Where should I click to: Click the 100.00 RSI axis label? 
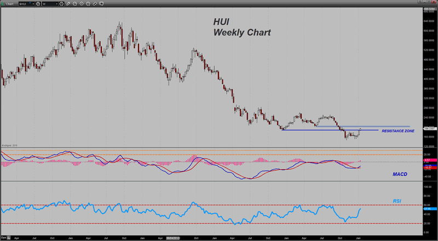click(428, 187)
